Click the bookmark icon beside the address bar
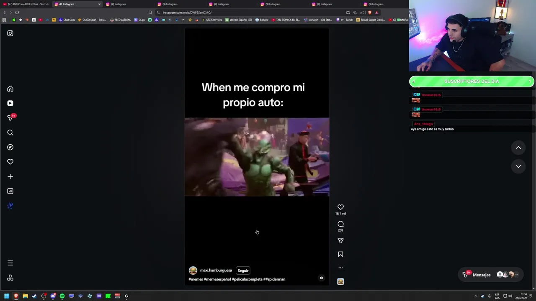This screenshot has width=536, height=301. point(150,13)
